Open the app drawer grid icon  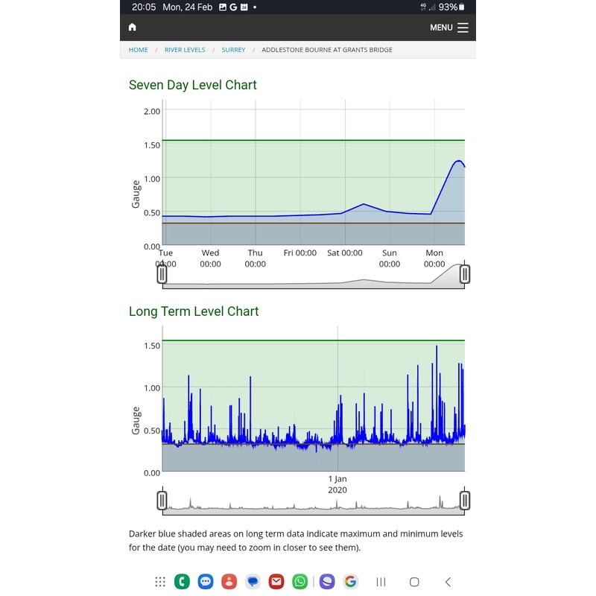click(160, 582)
